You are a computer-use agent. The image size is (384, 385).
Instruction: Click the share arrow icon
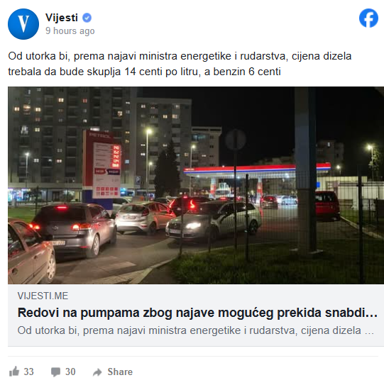[97, 372]
